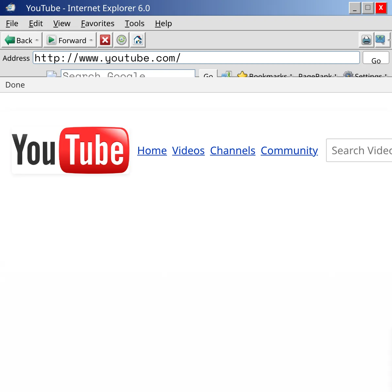Viewport: 392px width, 392px height.
Task: Open the Help menu
Action: [163, 24]
